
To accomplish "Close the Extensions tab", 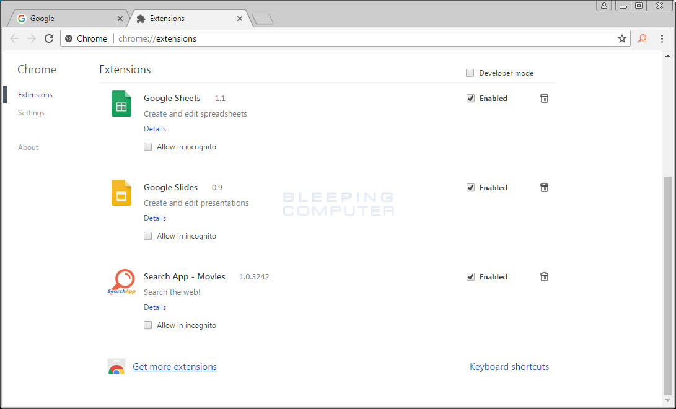I will coord(240,19).
